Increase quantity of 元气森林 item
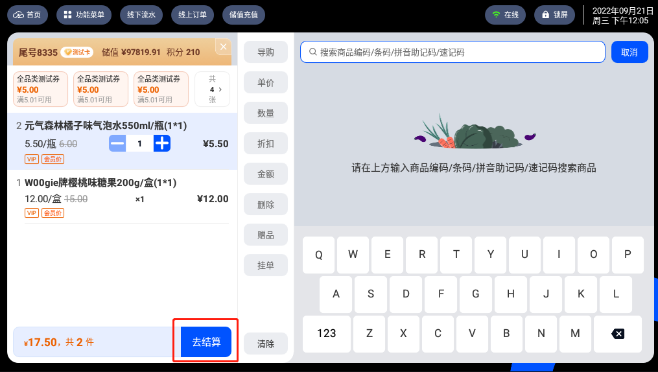658x372 pixels. coord(162,143)
